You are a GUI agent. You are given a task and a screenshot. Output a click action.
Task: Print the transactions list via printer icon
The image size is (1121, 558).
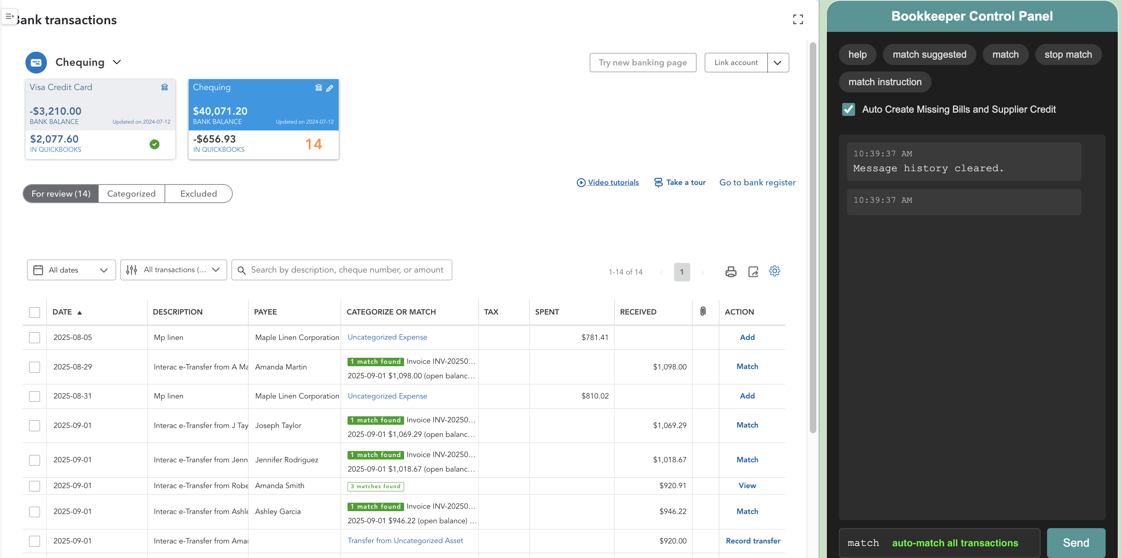click(x=731, y=271)
